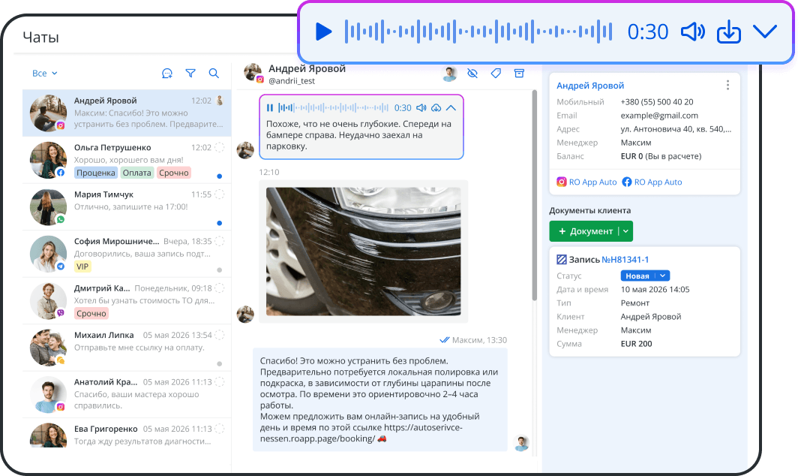The width and height of the screenshot is (801, 476).
Task: Click the email example@gmail.com
Action: click(x=659, y=116)
